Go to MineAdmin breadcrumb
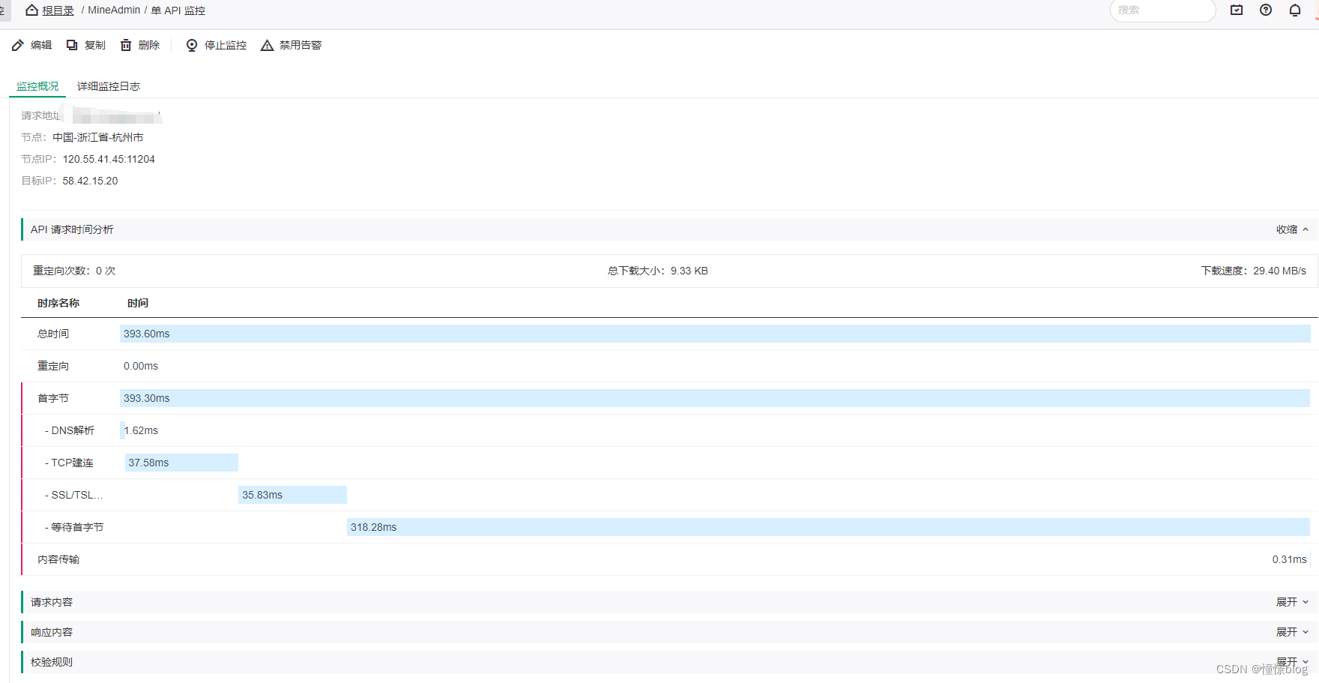 point(114,10)
